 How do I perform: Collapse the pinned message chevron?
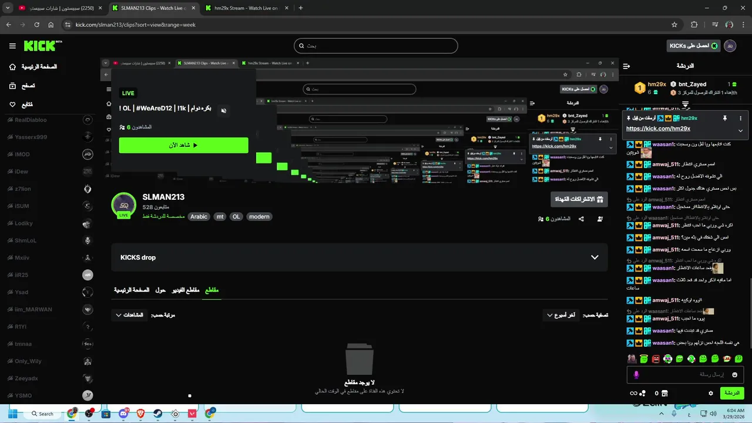[x=740, y=130]
